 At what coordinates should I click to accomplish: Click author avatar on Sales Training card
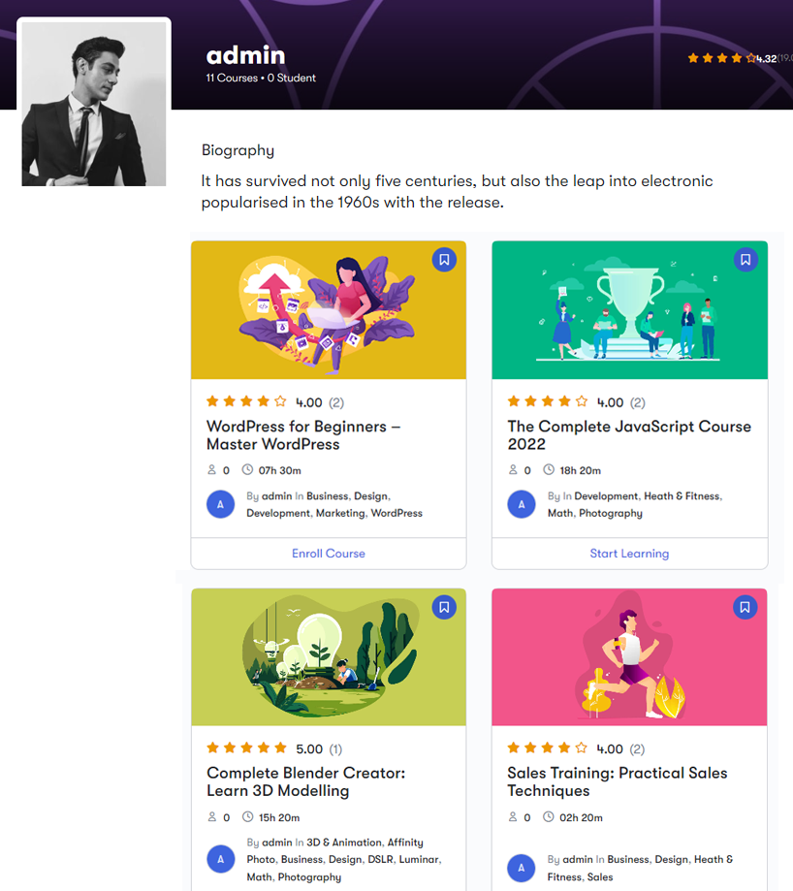pyautogui.click(x=522, y=868)
